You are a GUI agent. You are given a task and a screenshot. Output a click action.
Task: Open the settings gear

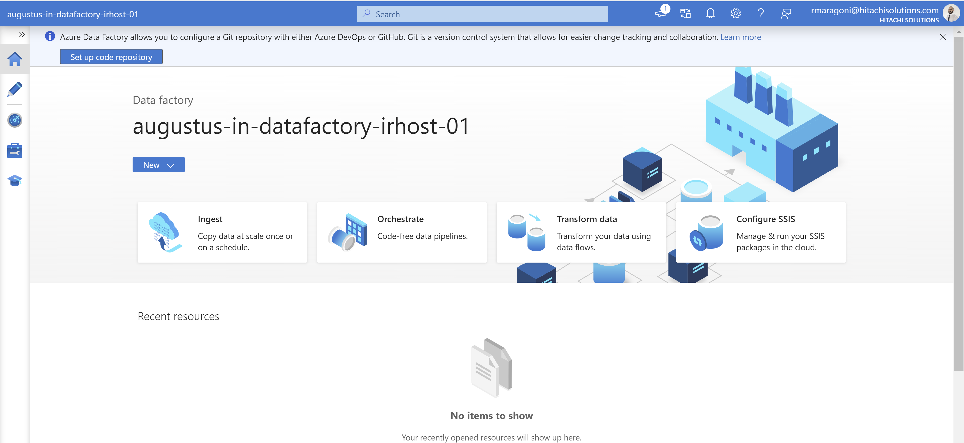coord(735,14)
